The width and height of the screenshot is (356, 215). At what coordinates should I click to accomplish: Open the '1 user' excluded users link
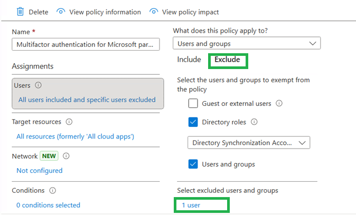191,206
